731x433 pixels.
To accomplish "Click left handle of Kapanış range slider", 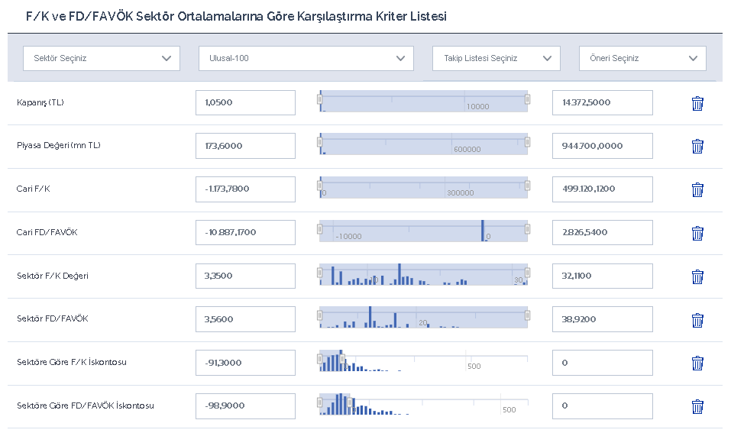I will [x=320, y=98].
